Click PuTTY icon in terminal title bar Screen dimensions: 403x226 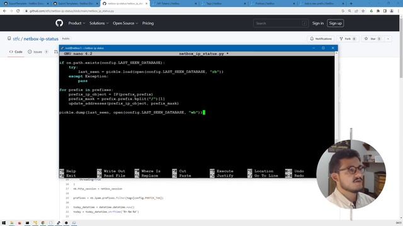pos(62,48)
